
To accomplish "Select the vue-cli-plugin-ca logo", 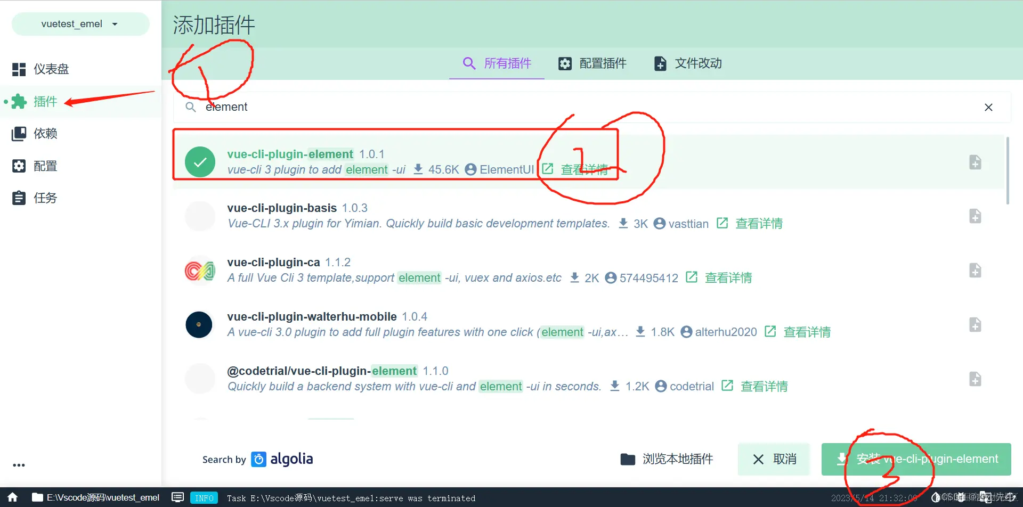I will click(200, 271).
